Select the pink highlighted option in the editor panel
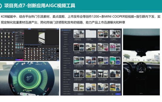 [x=23, y=33]
